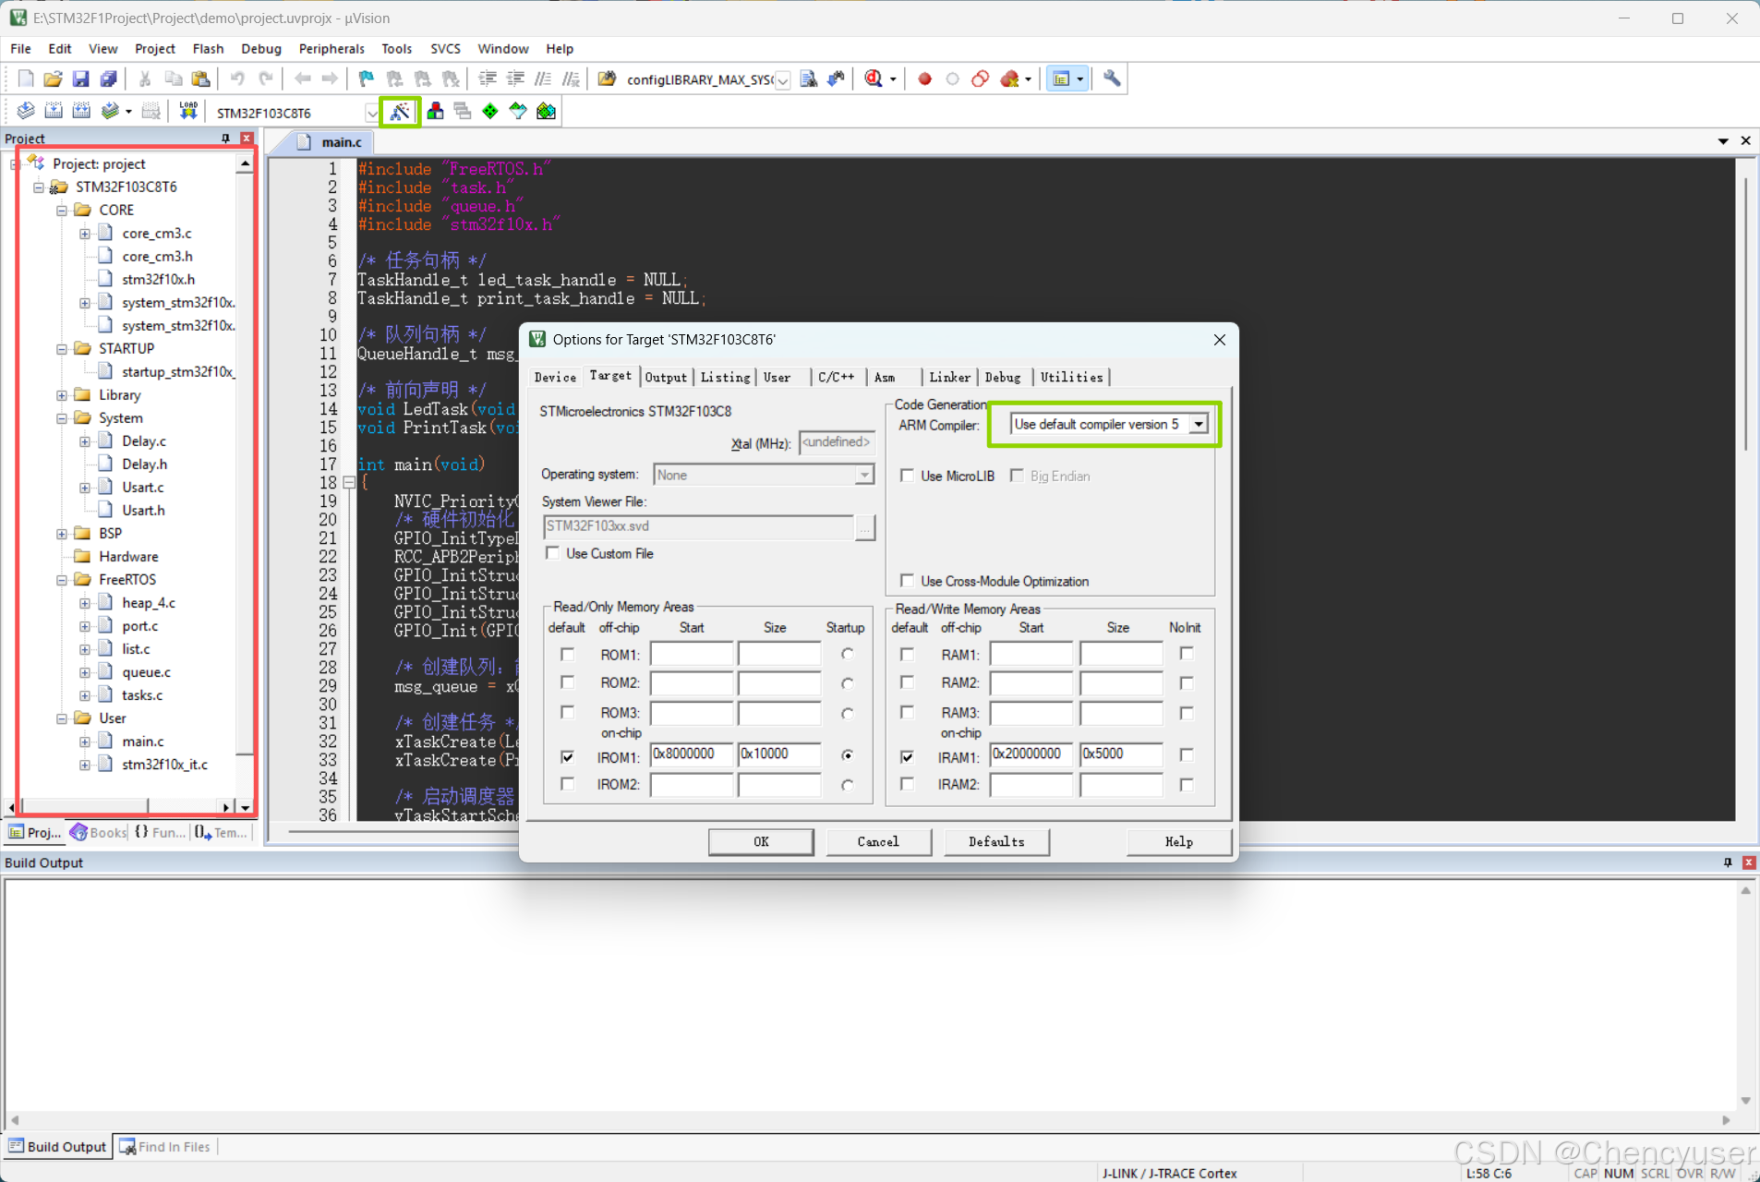Click the IRAM1 Size input field
The width and height of the screenshot is (1760, 1182).
pos(1121,754)
